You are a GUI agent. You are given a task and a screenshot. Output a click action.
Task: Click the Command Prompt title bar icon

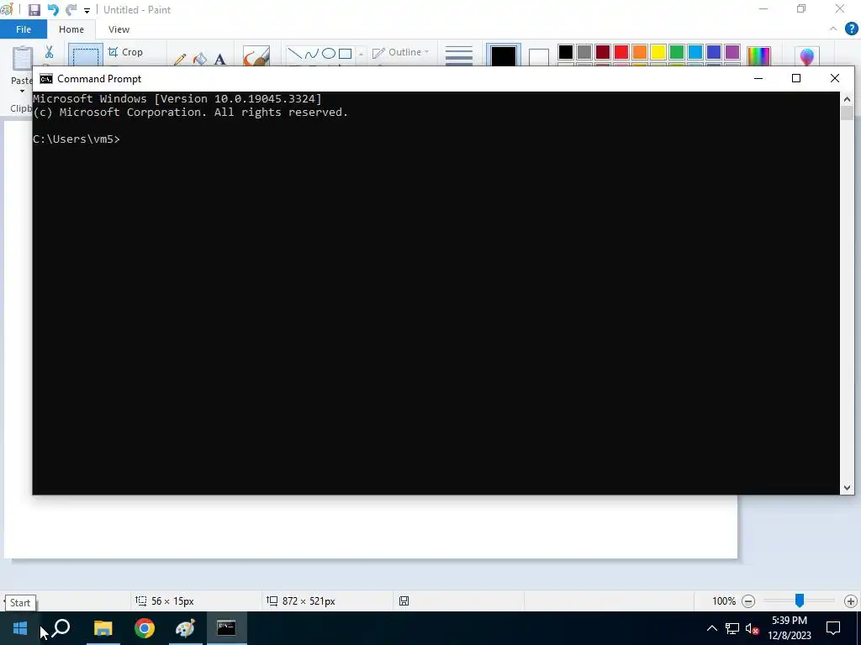coord(46,79)
